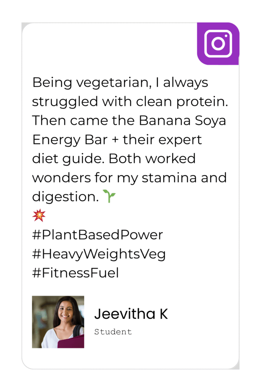
Task: Click the red collision burst emoji
Action: tap(39, 215)
